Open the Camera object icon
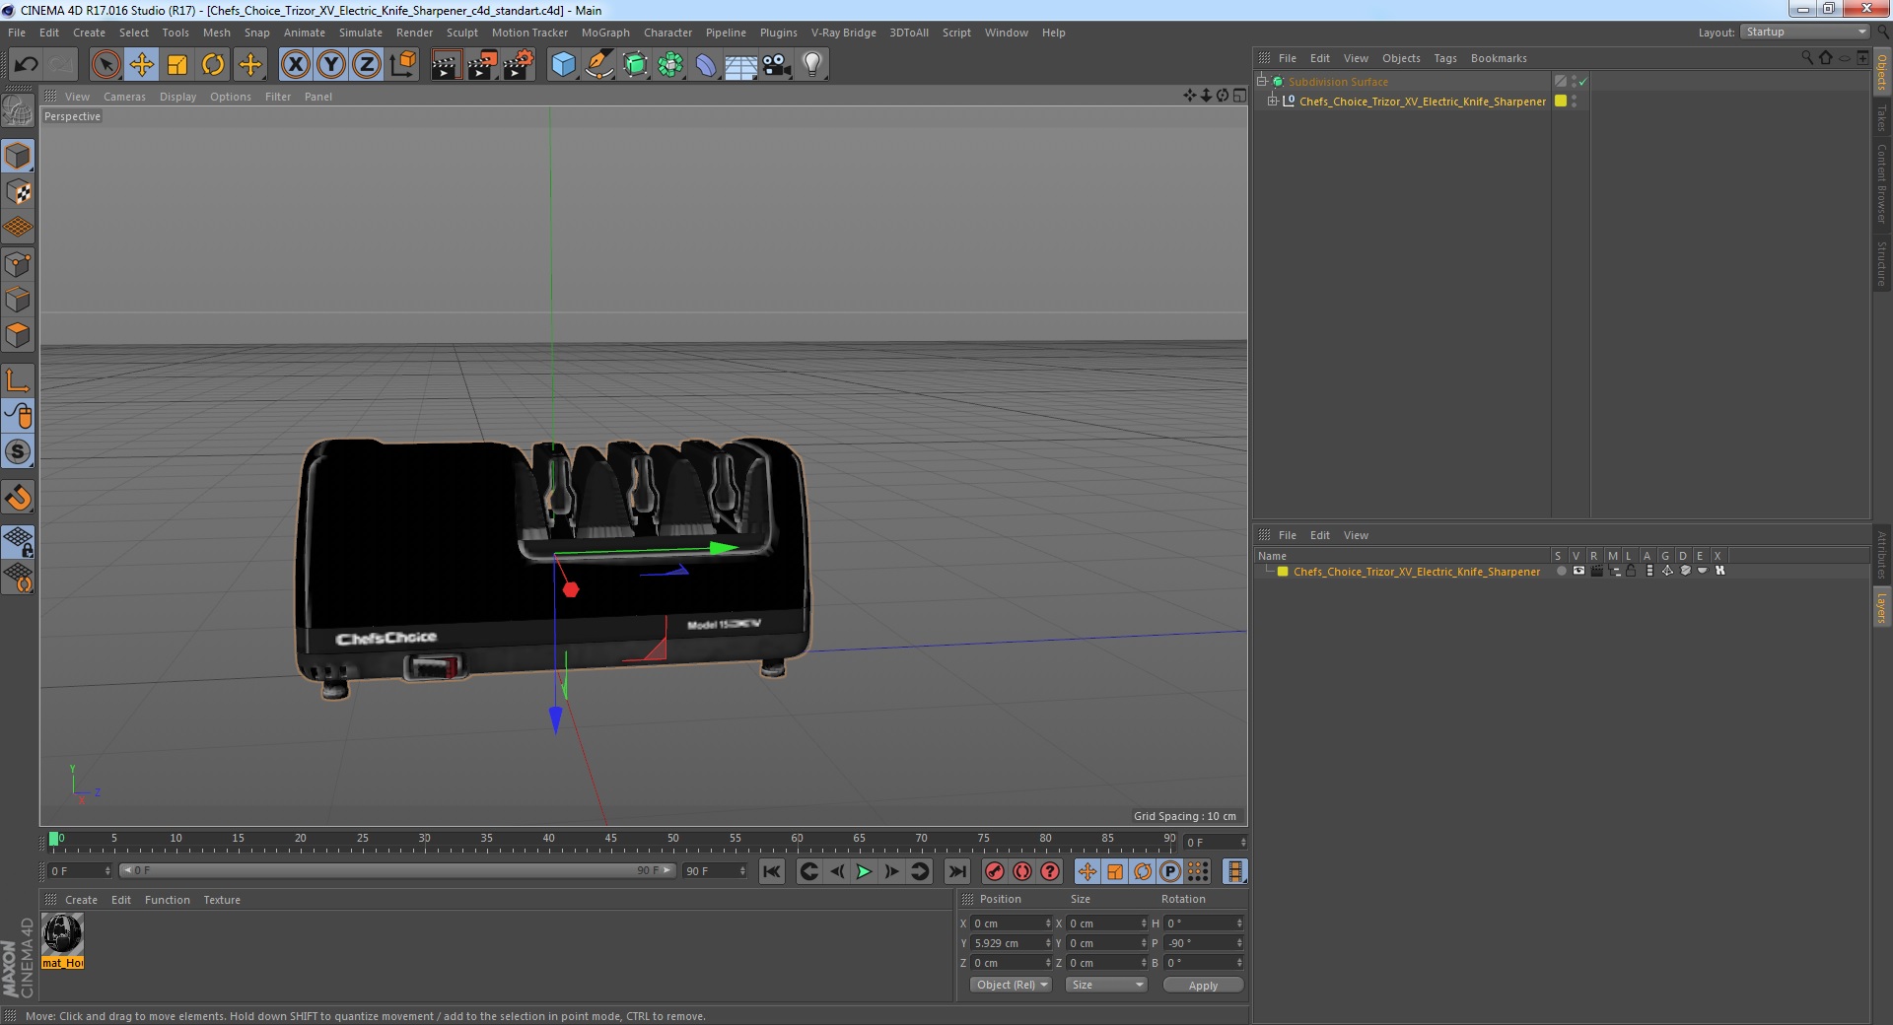 coord(776,65)
